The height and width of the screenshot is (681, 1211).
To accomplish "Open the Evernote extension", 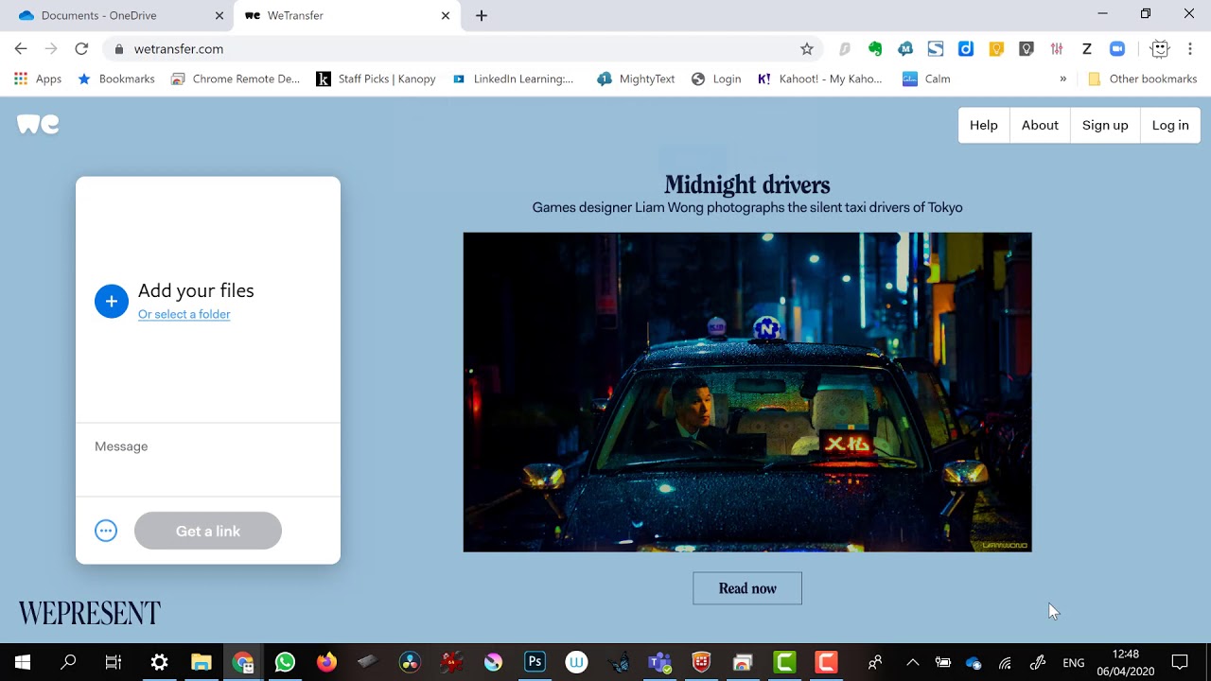I will point(875,49).
